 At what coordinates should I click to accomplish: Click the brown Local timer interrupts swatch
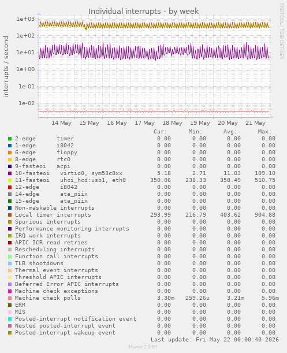[10, 215]
